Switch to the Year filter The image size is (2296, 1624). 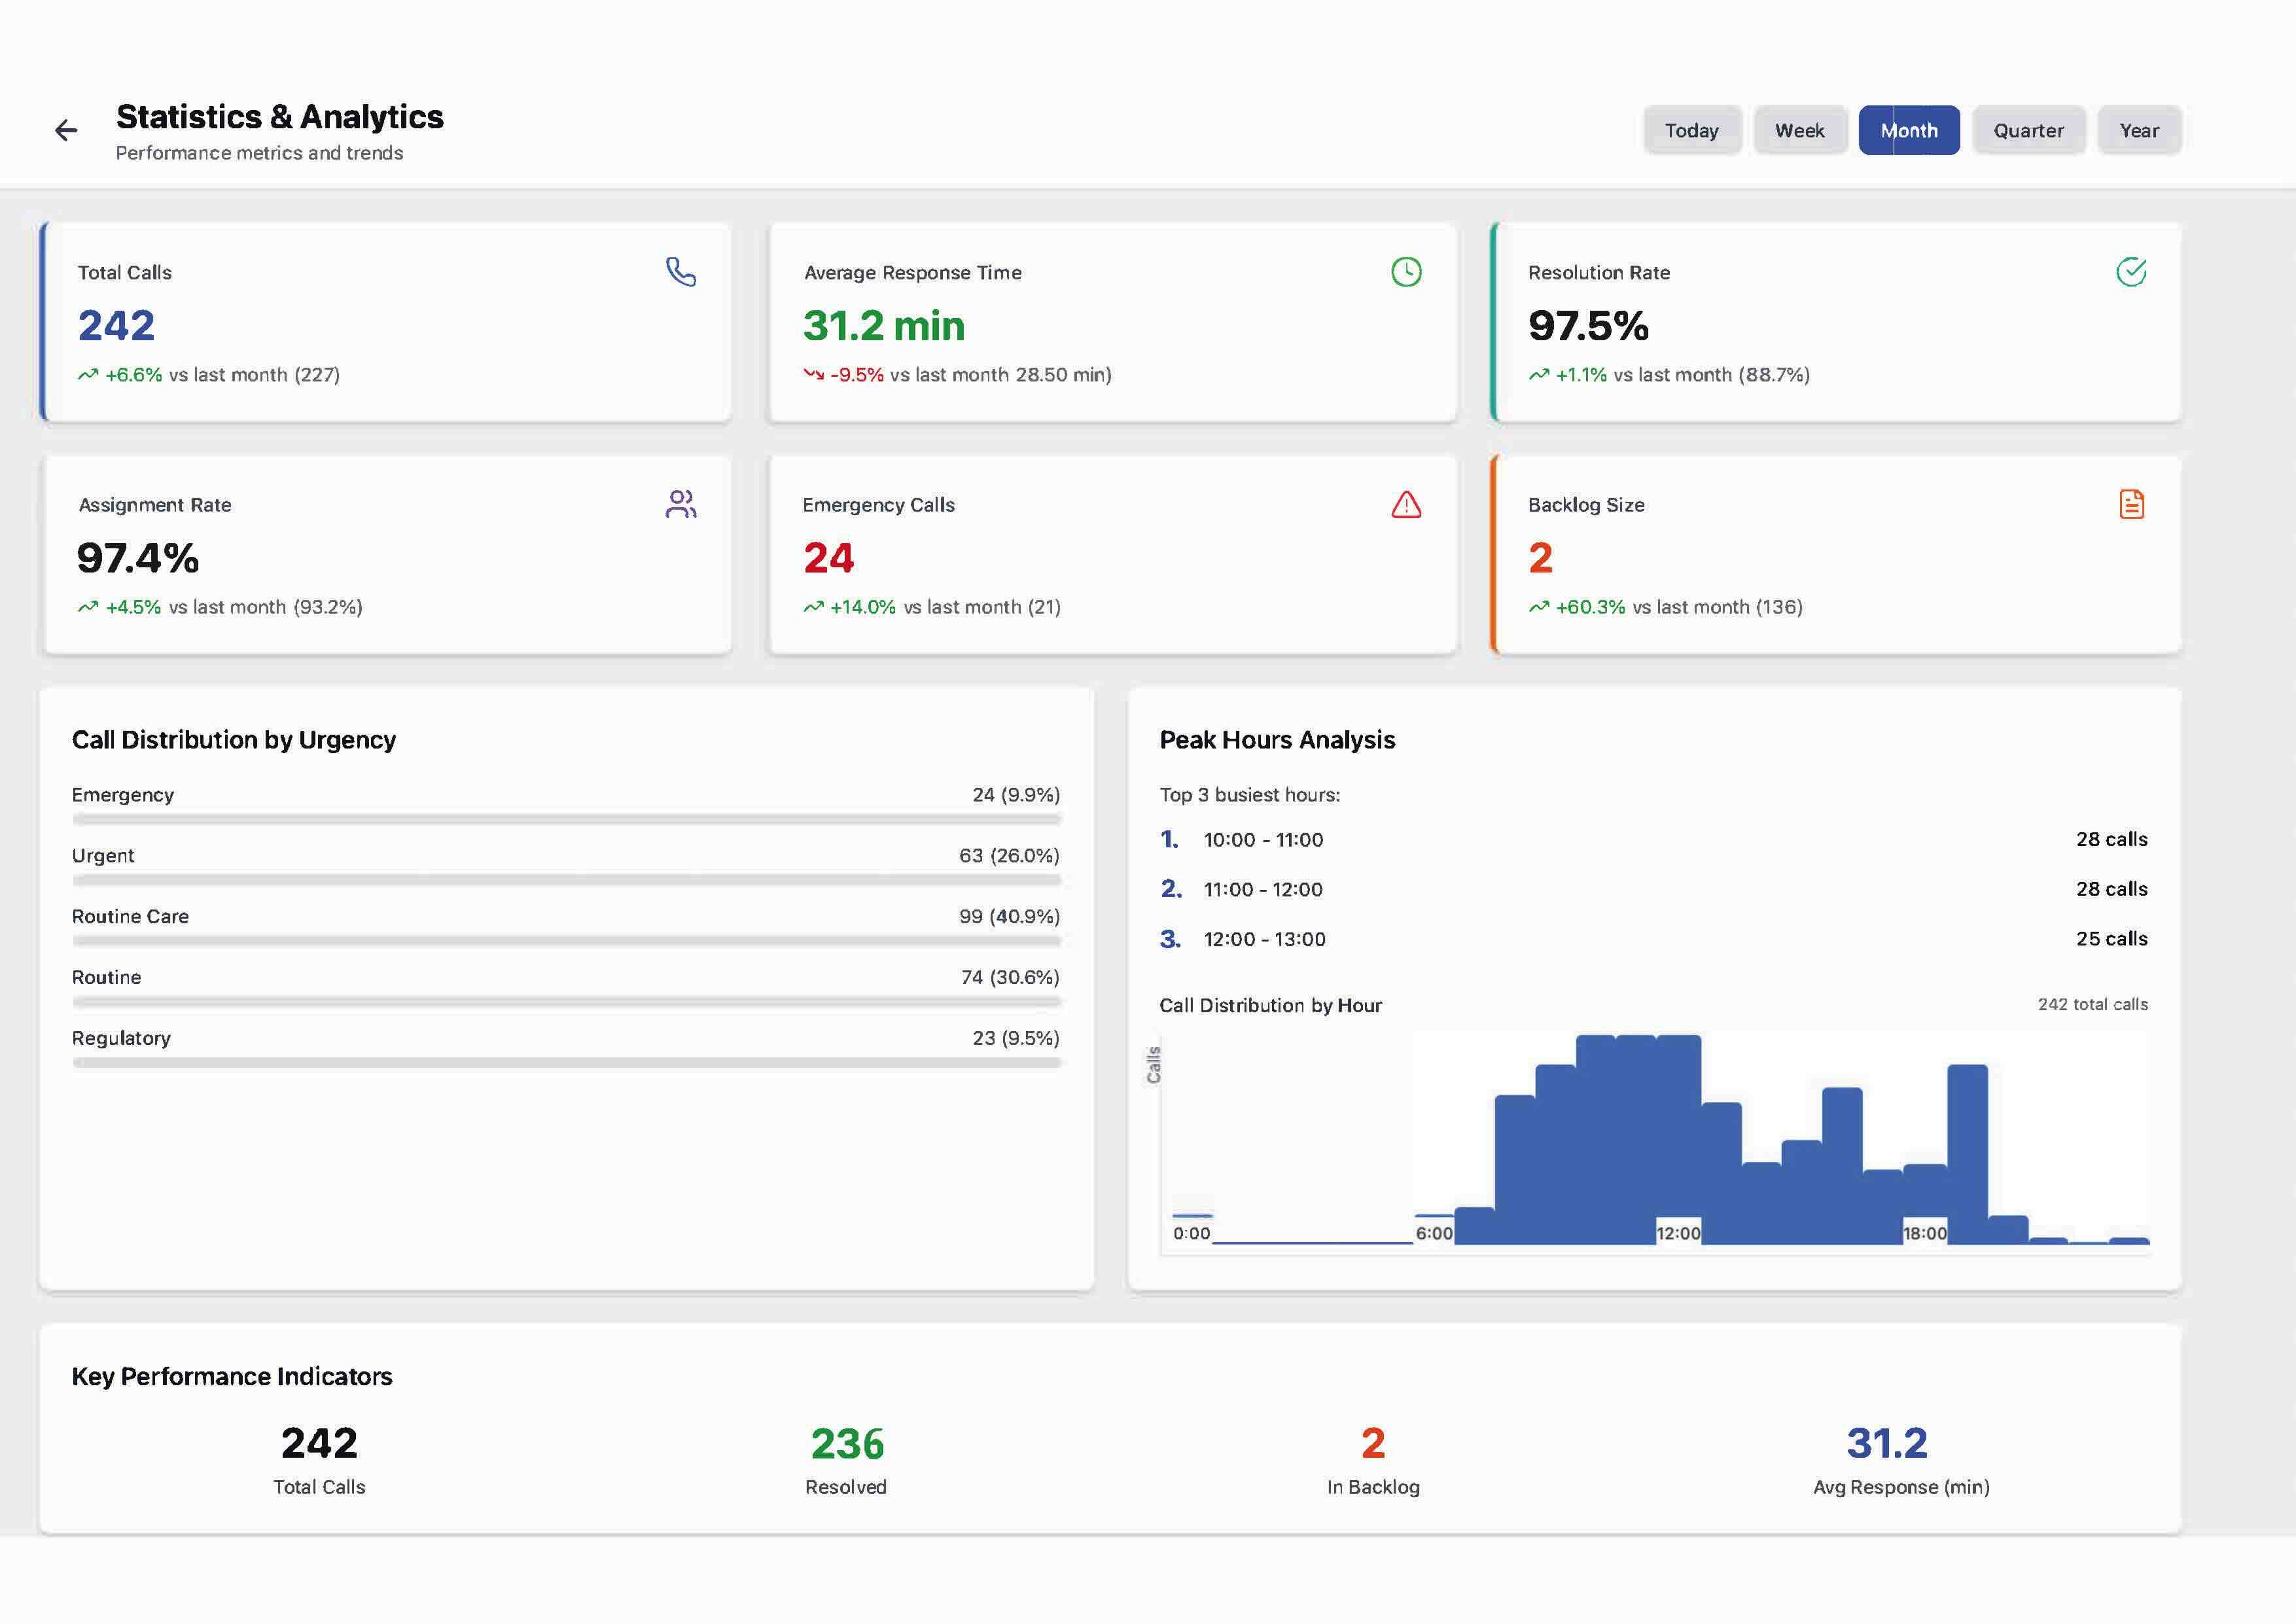(x=2139, y=130)
